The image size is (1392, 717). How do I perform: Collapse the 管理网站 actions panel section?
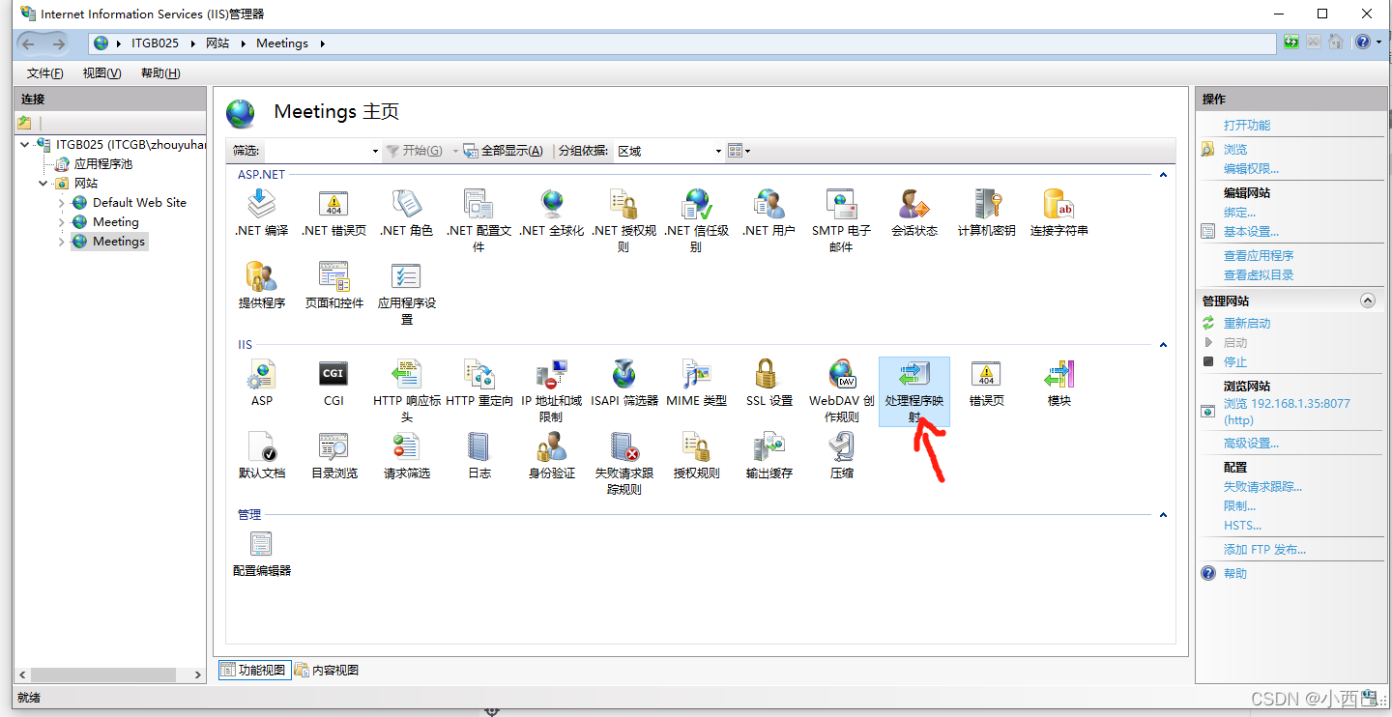pos(1367,301)
